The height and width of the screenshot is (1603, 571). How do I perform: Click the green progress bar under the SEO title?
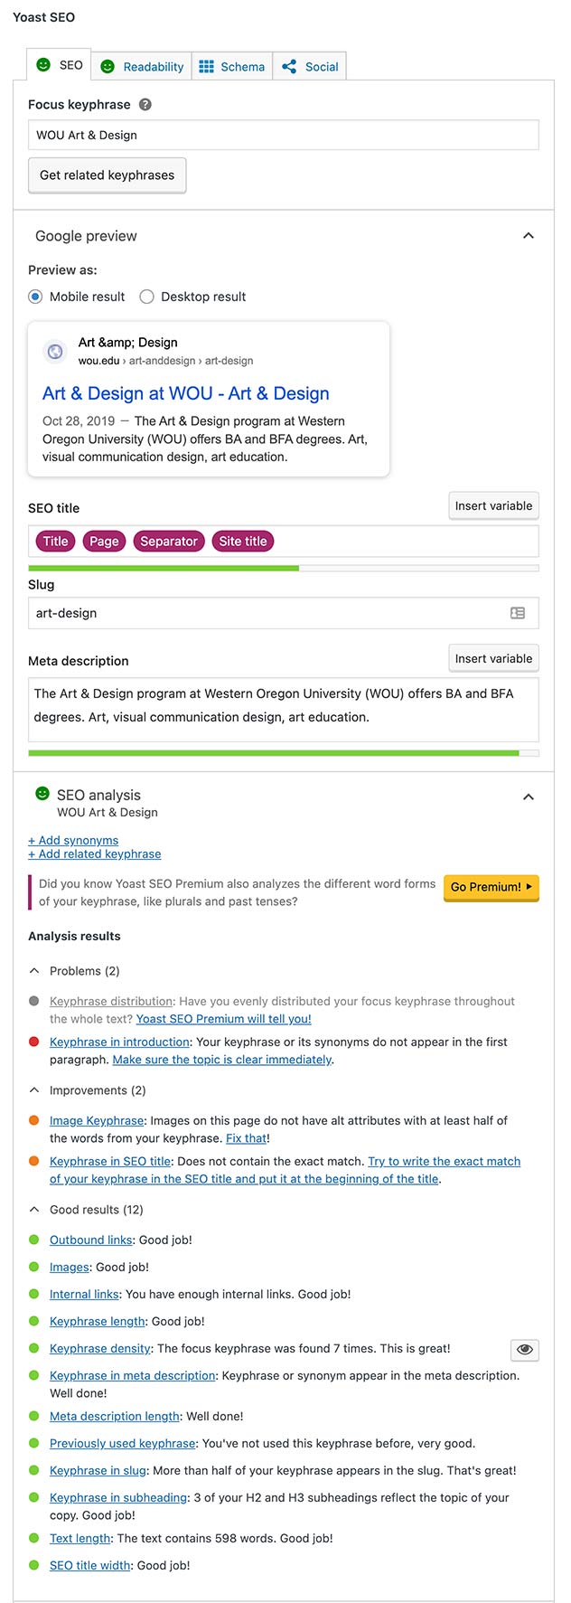coord(163,568)
